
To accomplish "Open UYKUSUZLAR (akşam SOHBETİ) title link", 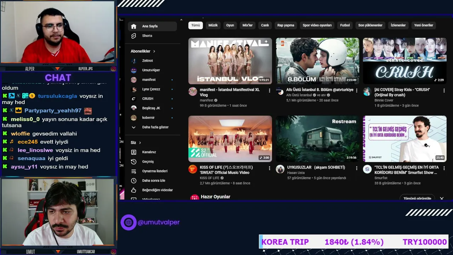I will (x=316, y=168).
